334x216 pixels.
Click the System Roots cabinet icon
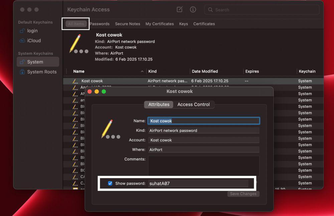point(22,72)
